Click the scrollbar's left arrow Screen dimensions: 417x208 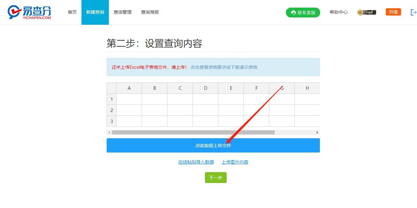109,132
